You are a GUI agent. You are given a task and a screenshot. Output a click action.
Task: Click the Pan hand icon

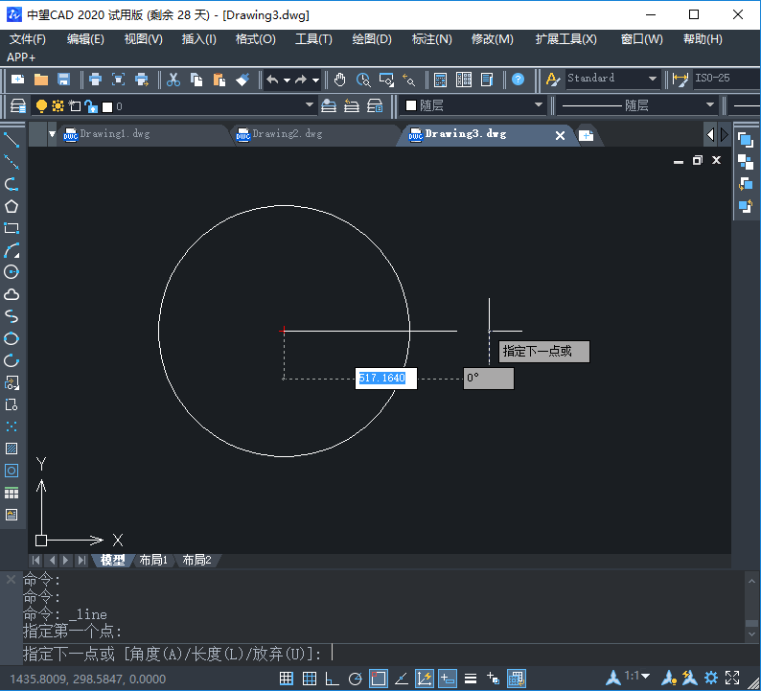340,80
